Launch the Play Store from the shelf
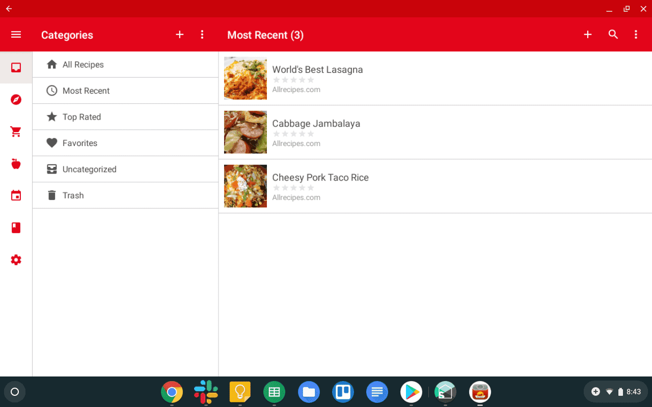 point(411,392)
